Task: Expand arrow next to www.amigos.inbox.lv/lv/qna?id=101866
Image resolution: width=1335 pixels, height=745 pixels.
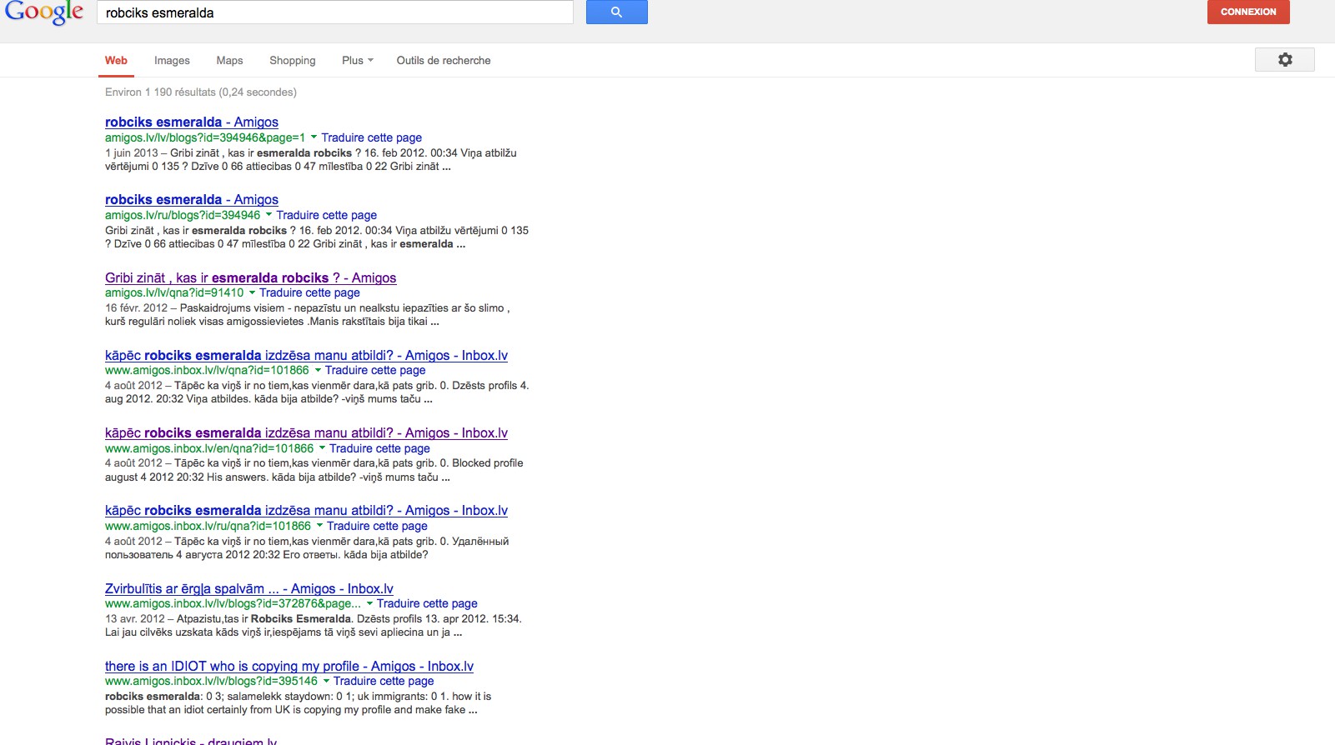Action: tap(317, 370)
